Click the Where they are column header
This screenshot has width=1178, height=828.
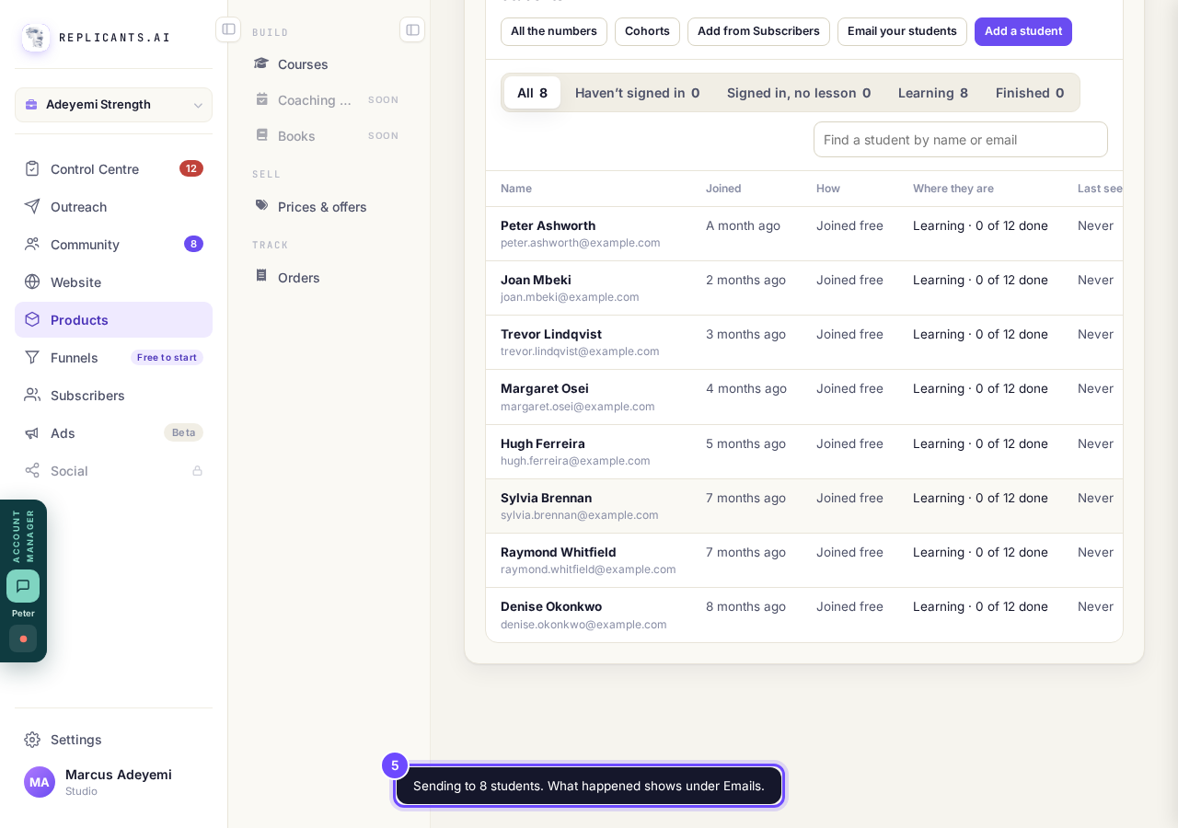953,189
